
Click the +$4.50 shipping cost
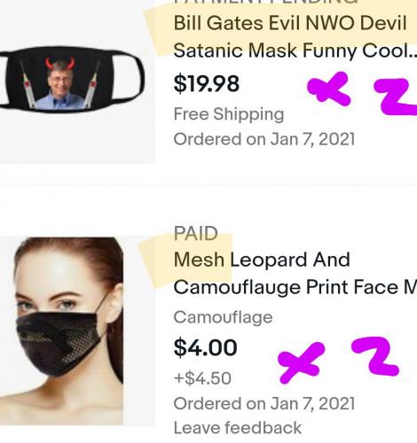click(203, 378)
